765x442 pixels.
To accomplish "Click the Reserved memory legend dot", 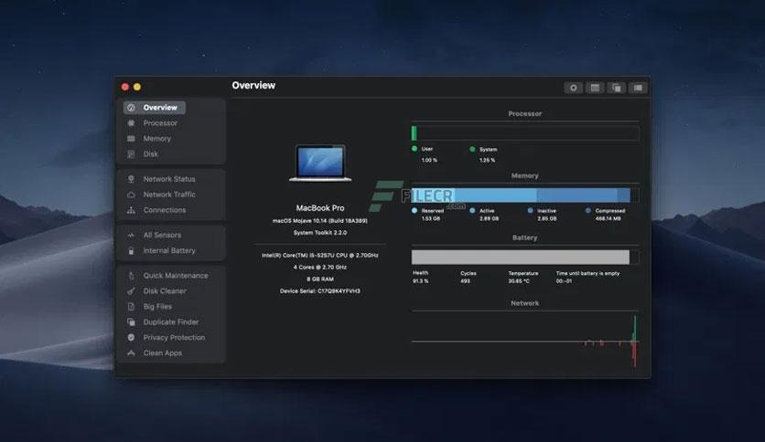I will tap(415, 211).
